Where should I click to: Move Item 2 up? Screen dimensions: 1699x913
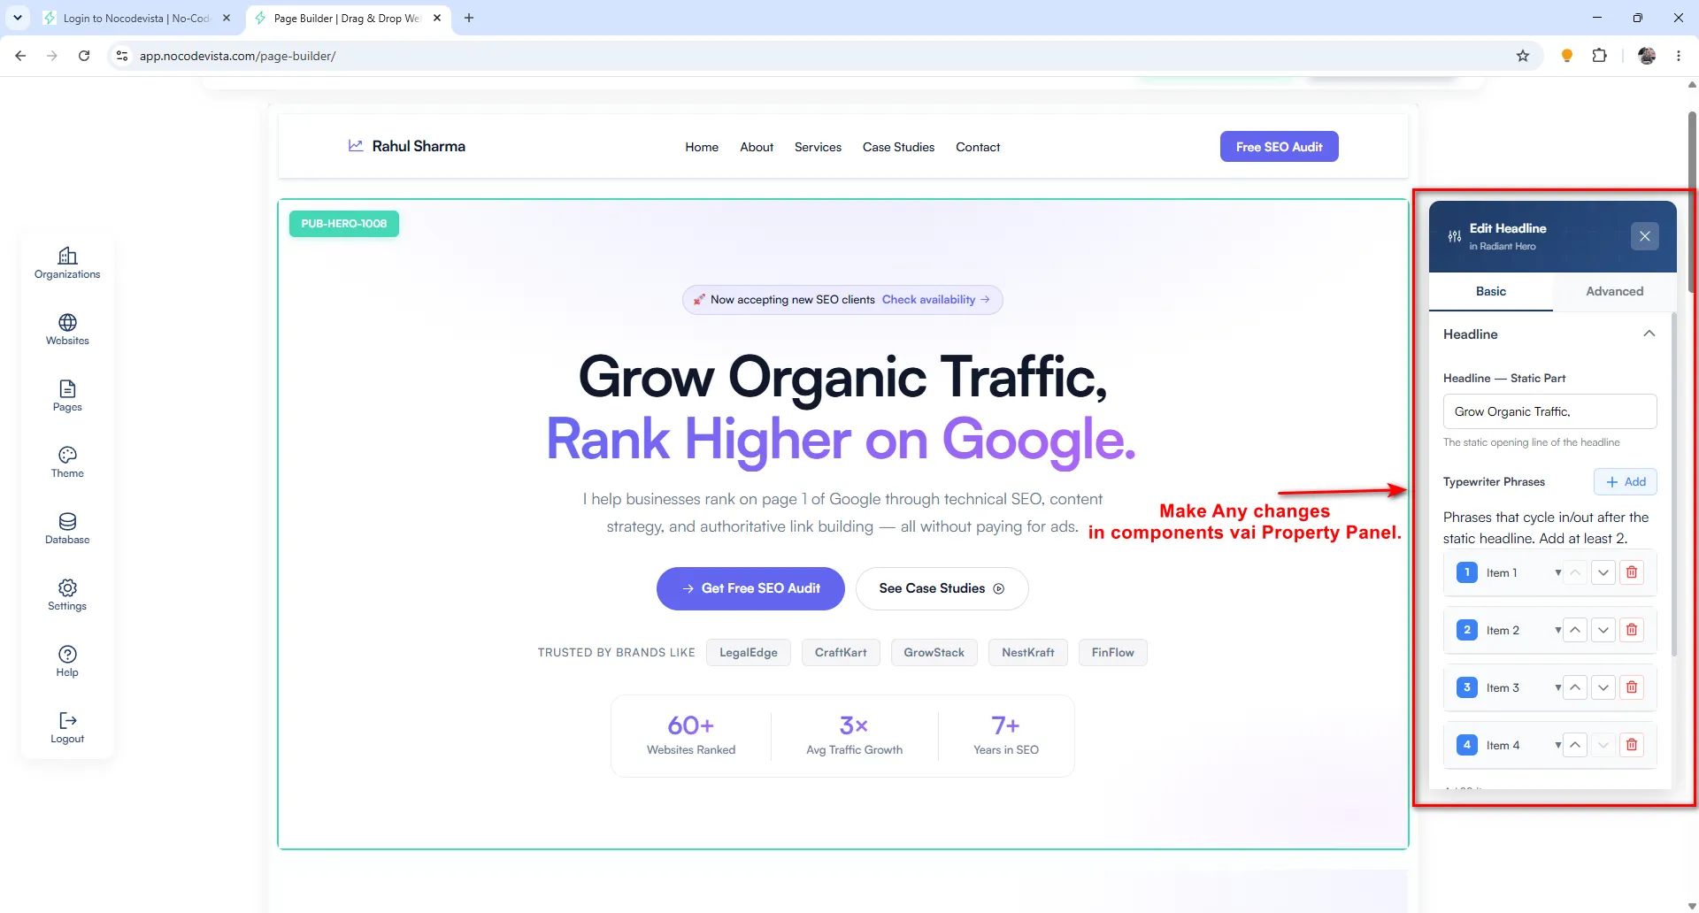[1575, 630]
